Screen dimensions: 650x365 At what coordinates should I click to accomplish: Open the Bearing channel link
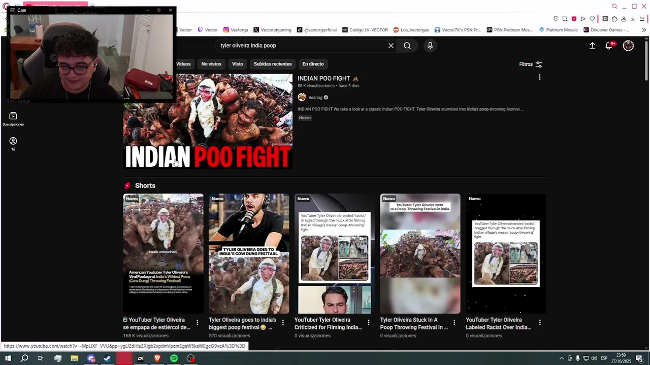(315, 97)
